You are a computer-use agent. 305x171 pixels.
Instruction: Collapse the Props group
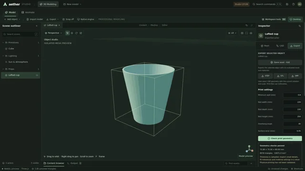tap(3, 69)
